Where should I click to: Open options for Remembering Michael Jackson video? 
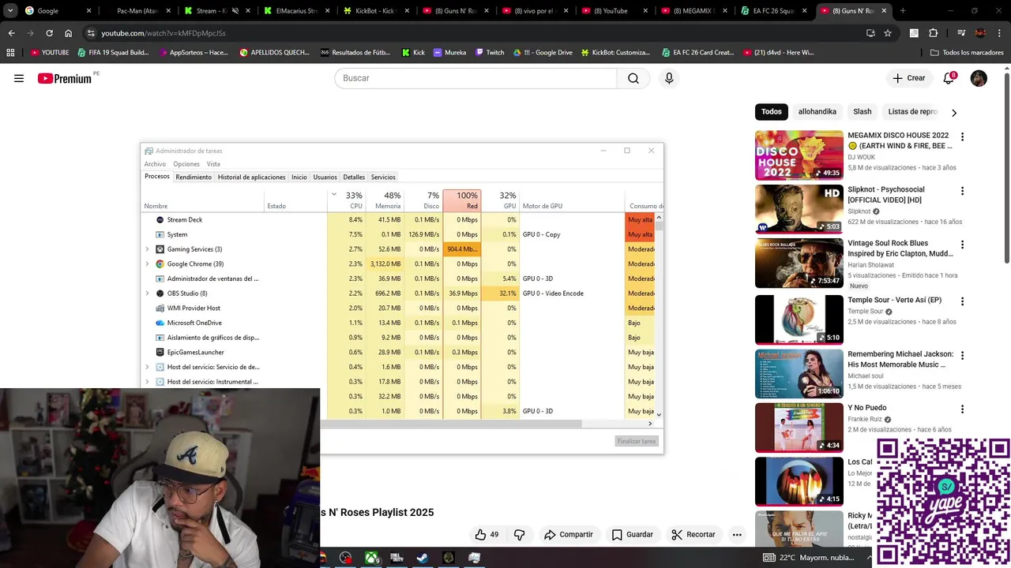962,355
